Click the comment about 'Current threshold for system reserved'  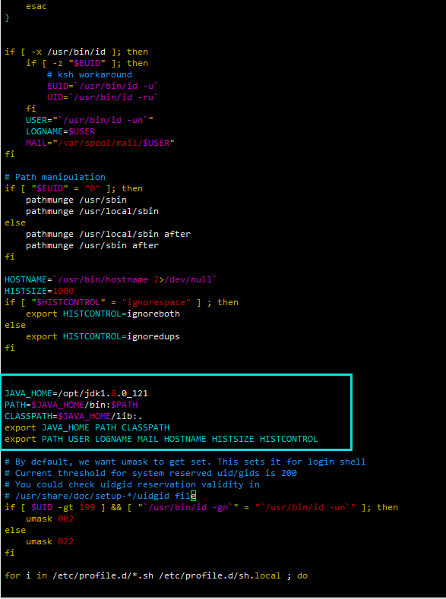(150, 473)
